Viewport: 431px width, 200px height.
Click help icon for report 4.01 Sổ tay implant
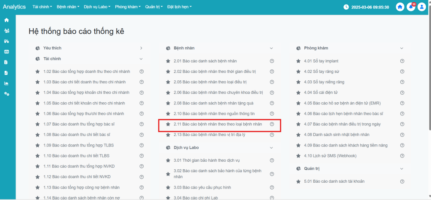[402, 61]
